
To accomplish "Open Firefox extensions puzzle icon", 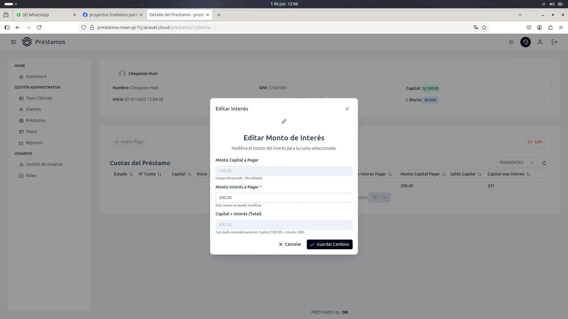I will [550, 27].
